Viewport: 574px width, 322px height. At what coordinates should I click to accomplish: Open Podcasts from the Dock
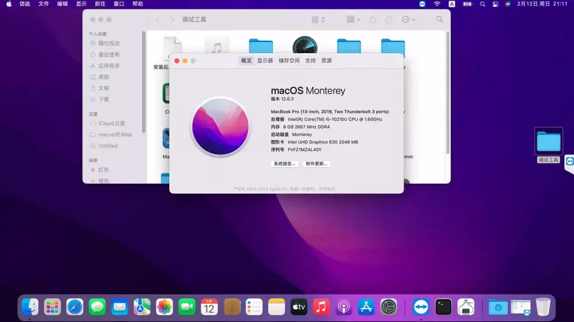point(344,307)
